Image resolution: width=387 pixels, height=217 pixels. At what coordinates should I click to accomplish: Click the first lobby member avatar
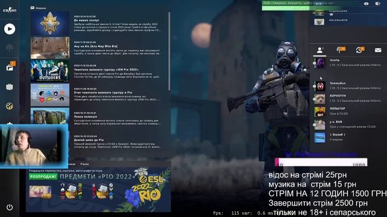[x=319, y=12]
